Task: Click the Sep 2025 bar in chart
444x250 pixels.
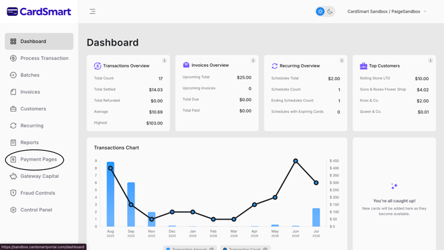Action: pos(131,204)
